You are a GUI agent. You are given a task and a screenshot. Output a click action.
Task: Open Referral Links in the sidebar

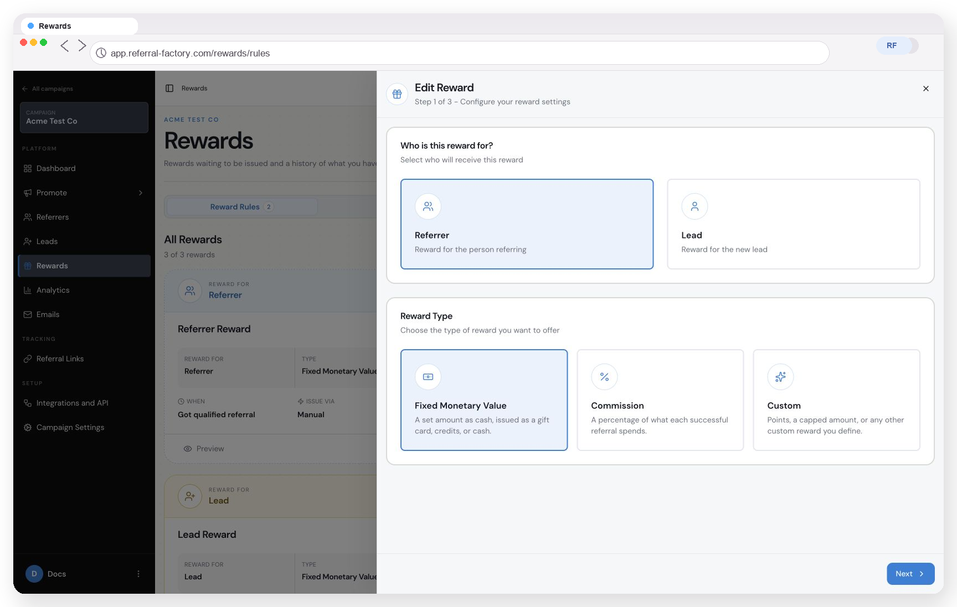tap(84, 359)
